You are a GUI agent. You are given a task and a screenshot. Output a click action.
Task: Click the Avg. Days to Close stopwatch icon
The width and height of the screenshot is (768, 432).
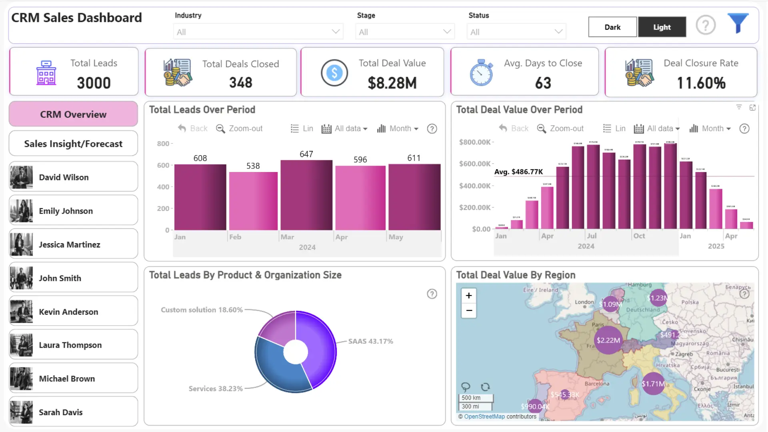point(481,73)
